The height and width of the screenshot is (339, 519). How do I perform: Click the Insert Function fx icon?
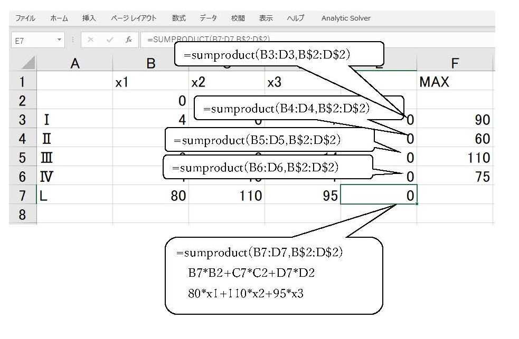point(128,40)
